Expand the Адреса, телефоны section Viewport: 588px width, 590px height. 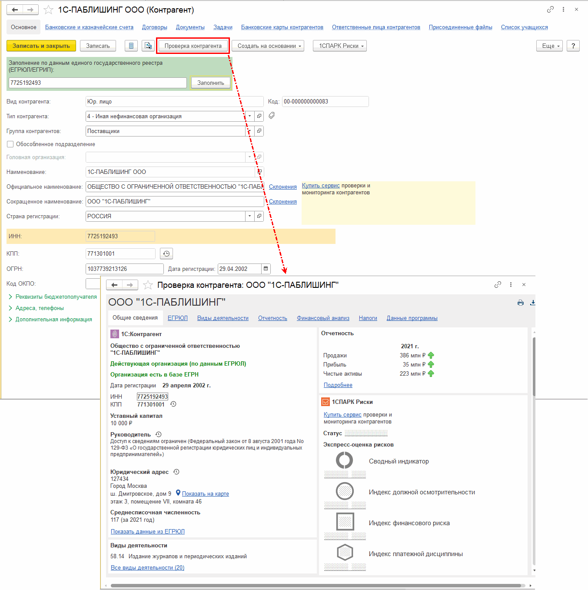point(39,308)
